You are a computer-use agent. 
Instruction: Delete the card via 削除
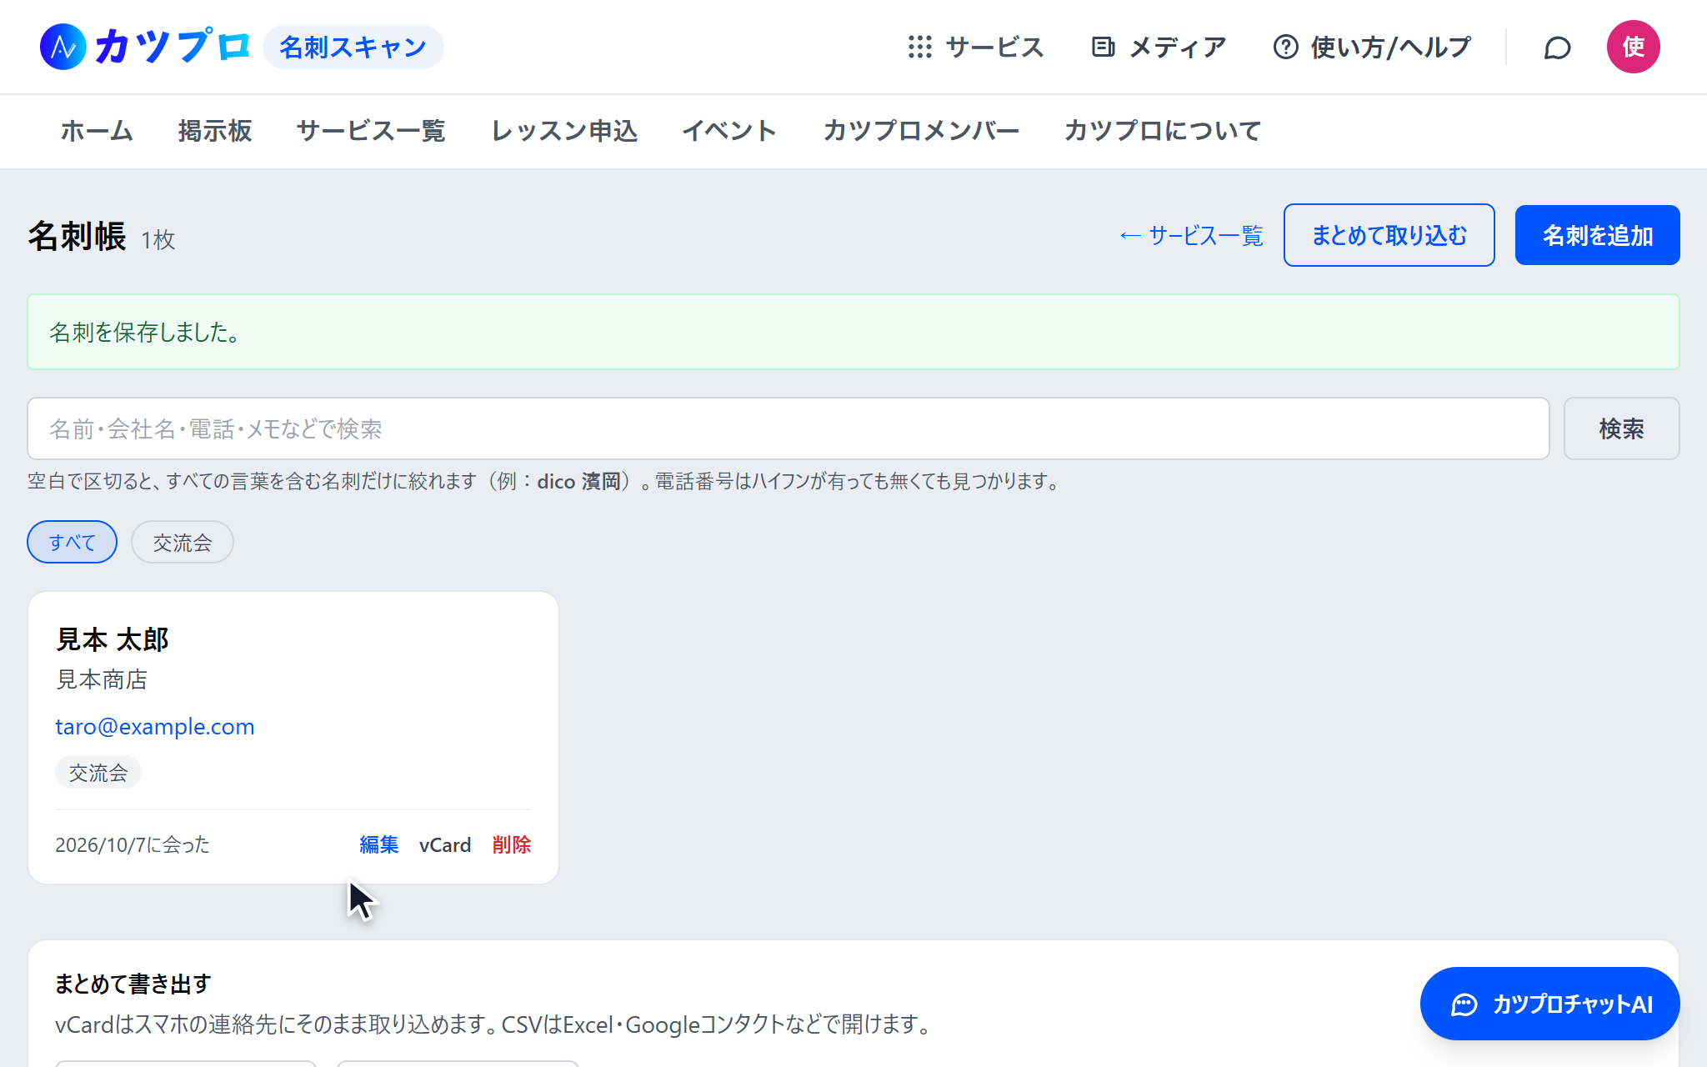(512, 844)
